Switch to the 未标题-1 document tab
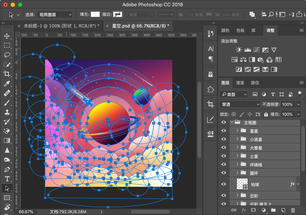The width and height of the screenshot is (306, 215). tap(62, 26)
